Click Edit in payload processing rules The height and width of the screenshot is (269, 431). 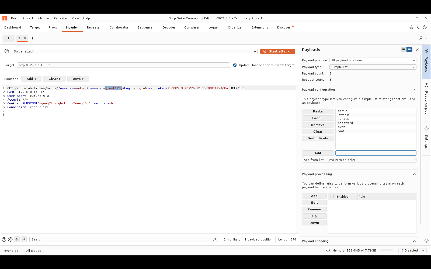coord(314,203)
